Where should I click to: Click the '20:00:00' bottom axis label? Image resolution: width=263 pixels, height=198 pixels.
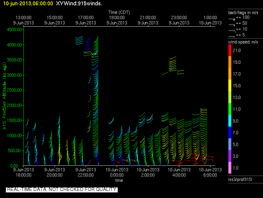[55, 175]
